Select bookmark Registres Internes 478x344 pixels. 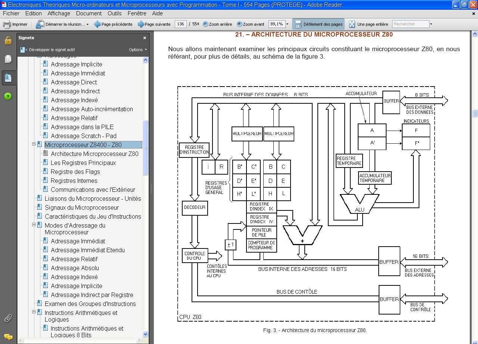[74, 181]
